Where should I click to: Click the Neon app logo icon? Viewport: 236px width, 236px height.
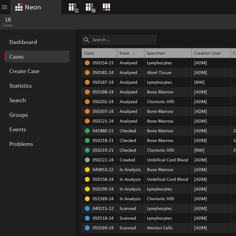coord(19,7)
